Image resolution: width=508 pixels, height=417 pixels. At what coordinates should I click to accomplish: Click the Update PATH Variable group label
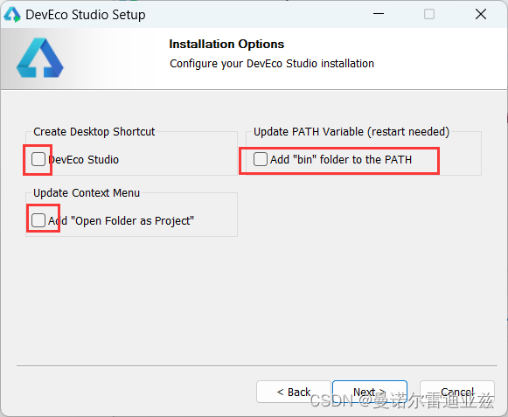click(351, 131)
